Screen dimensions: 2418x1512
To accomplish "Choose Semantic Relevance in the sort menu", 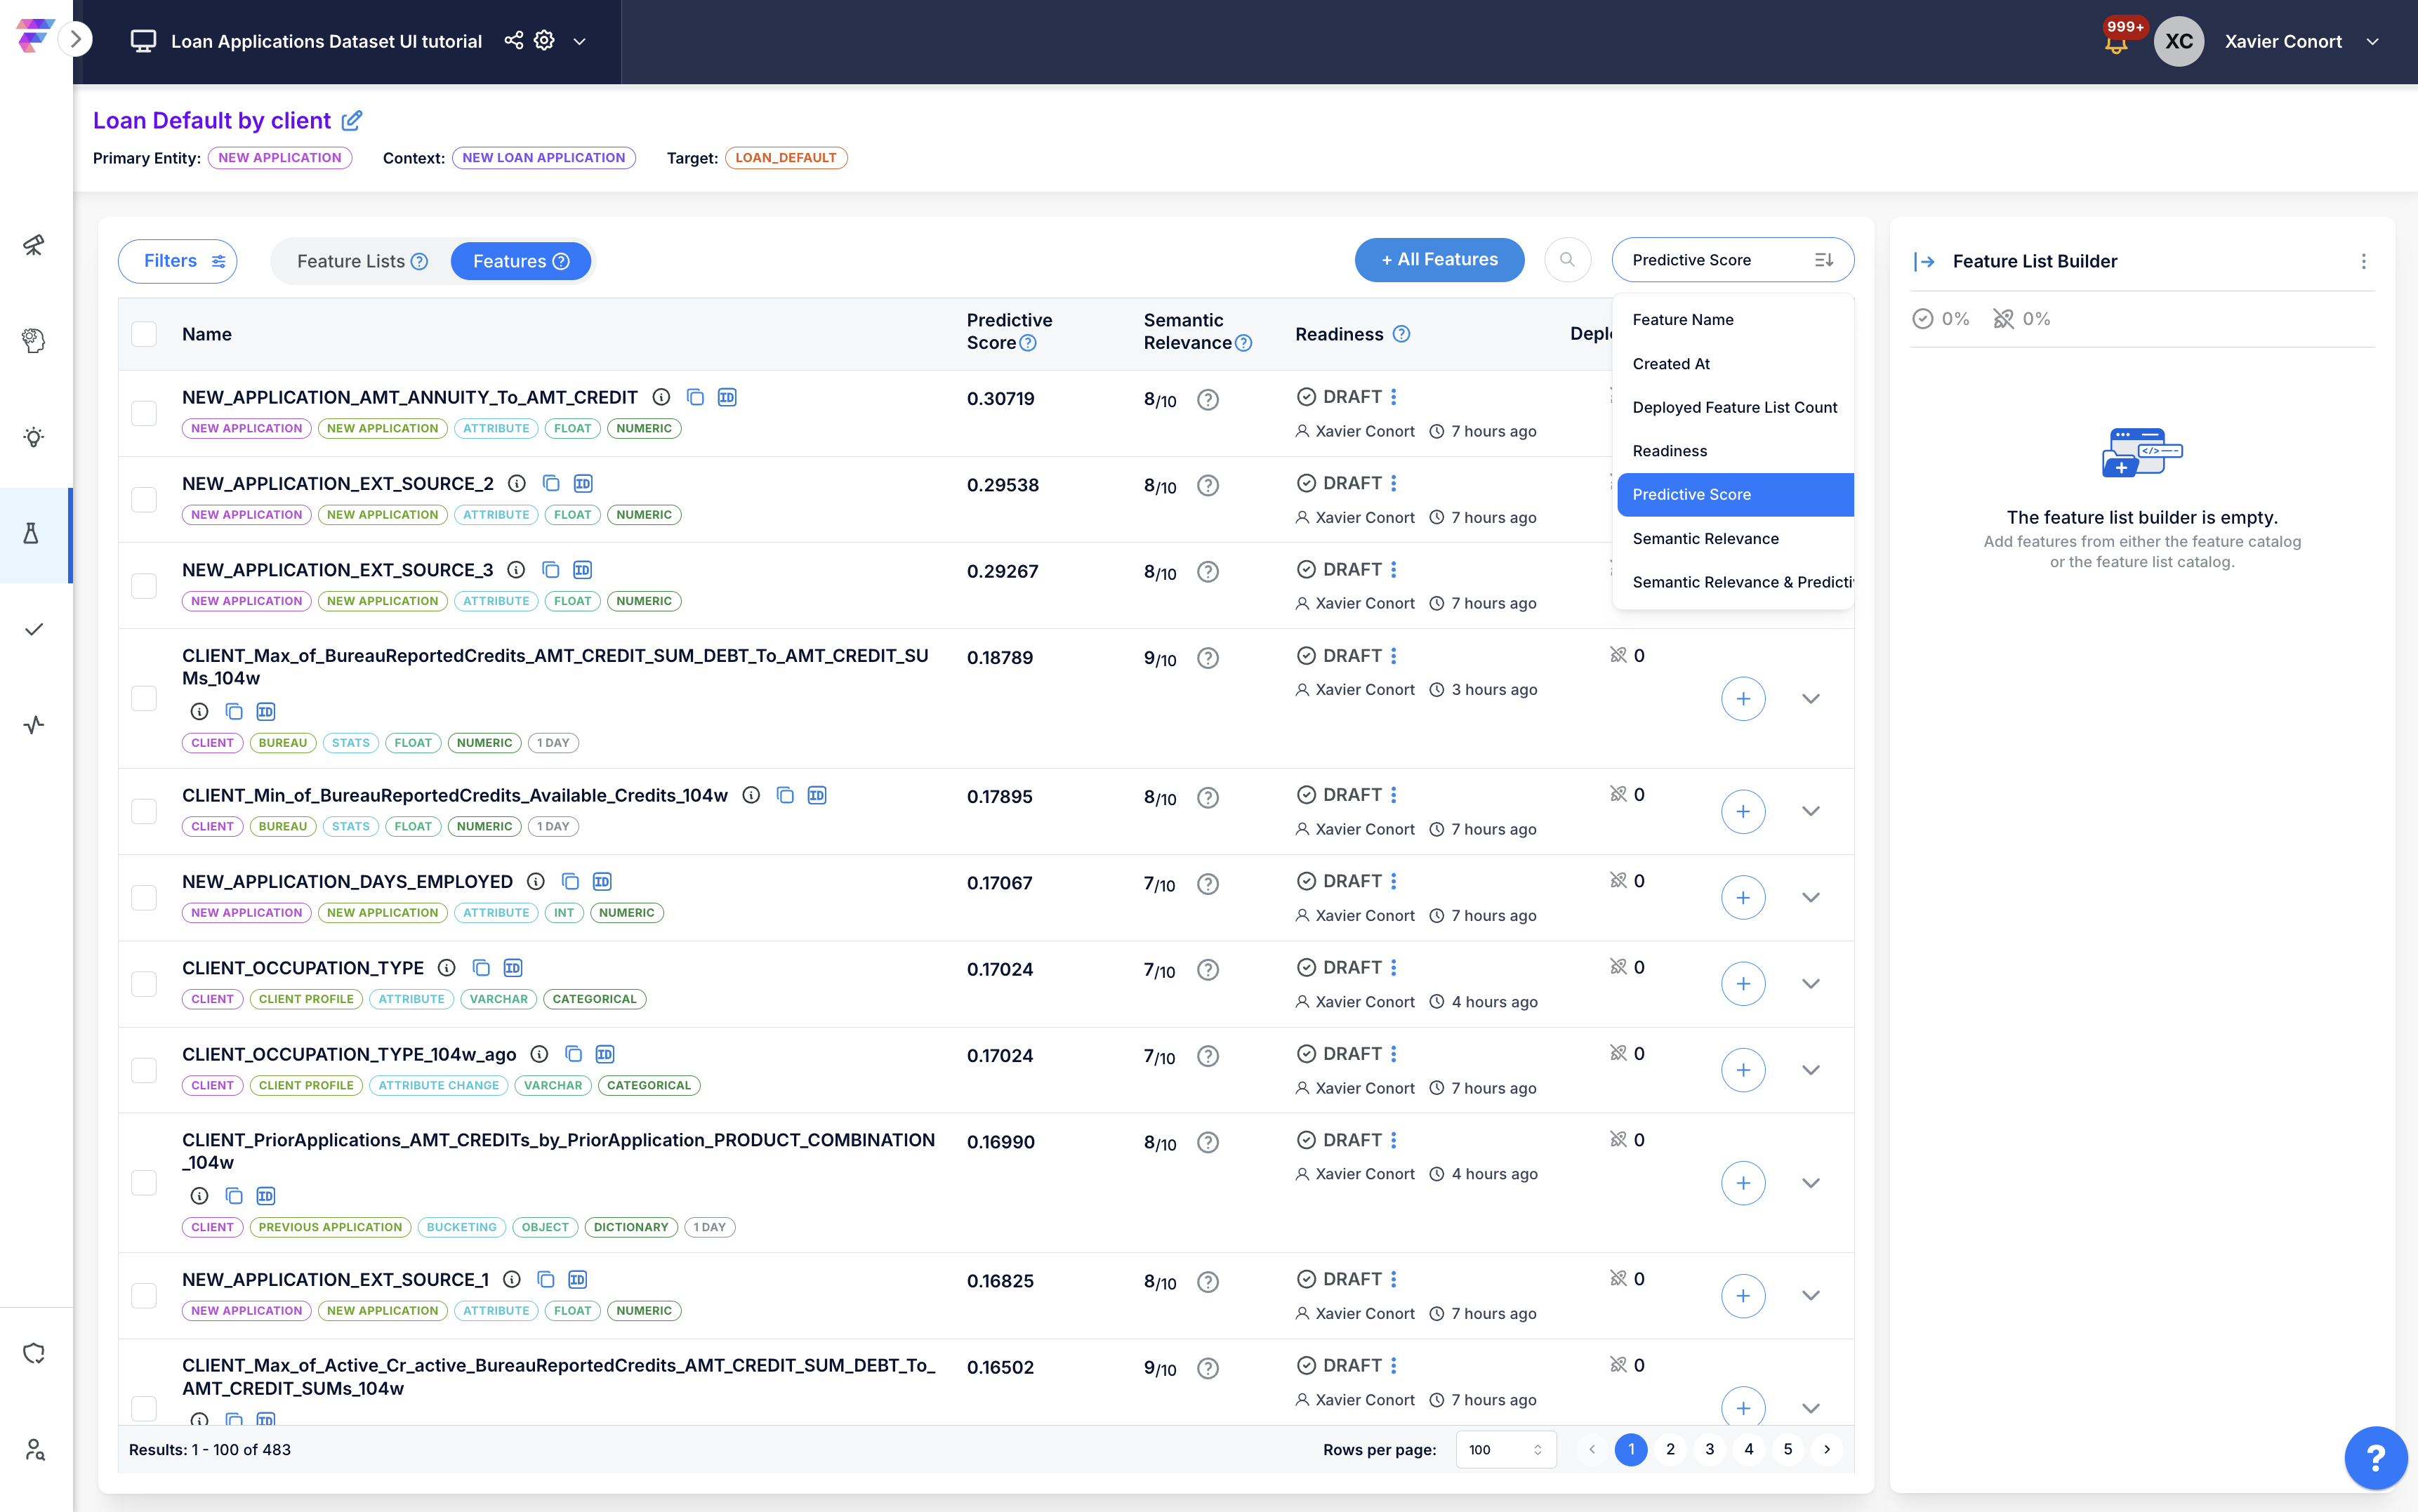I will (x=1705, y=538).
